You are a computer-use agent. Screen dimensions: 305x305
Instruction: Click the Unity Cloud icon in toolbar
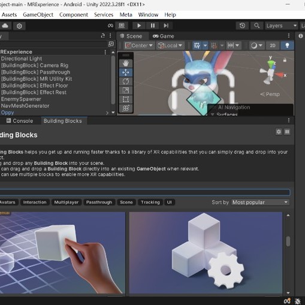point(5,26)
